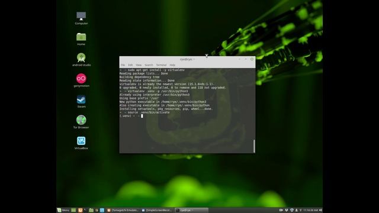Switch to the SimpleScreenRecorder taskbar window

point(157,211)
